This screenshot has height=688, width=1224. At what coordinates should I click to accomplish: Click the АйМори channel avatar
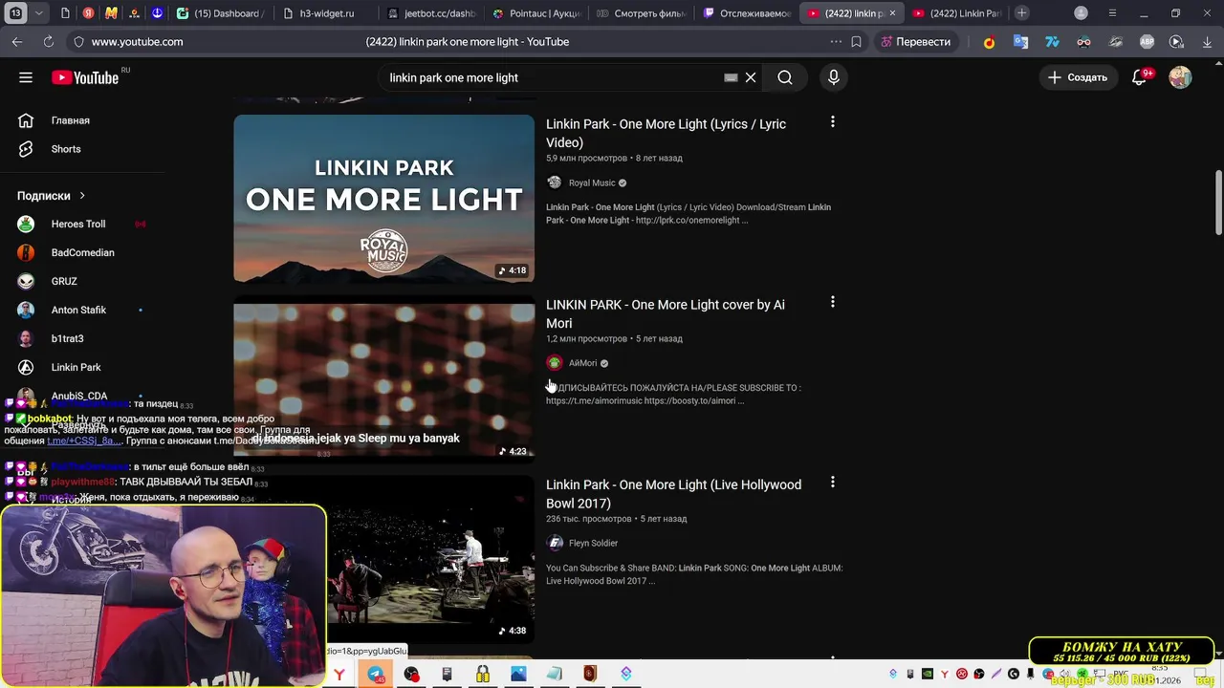coord(555,363)
